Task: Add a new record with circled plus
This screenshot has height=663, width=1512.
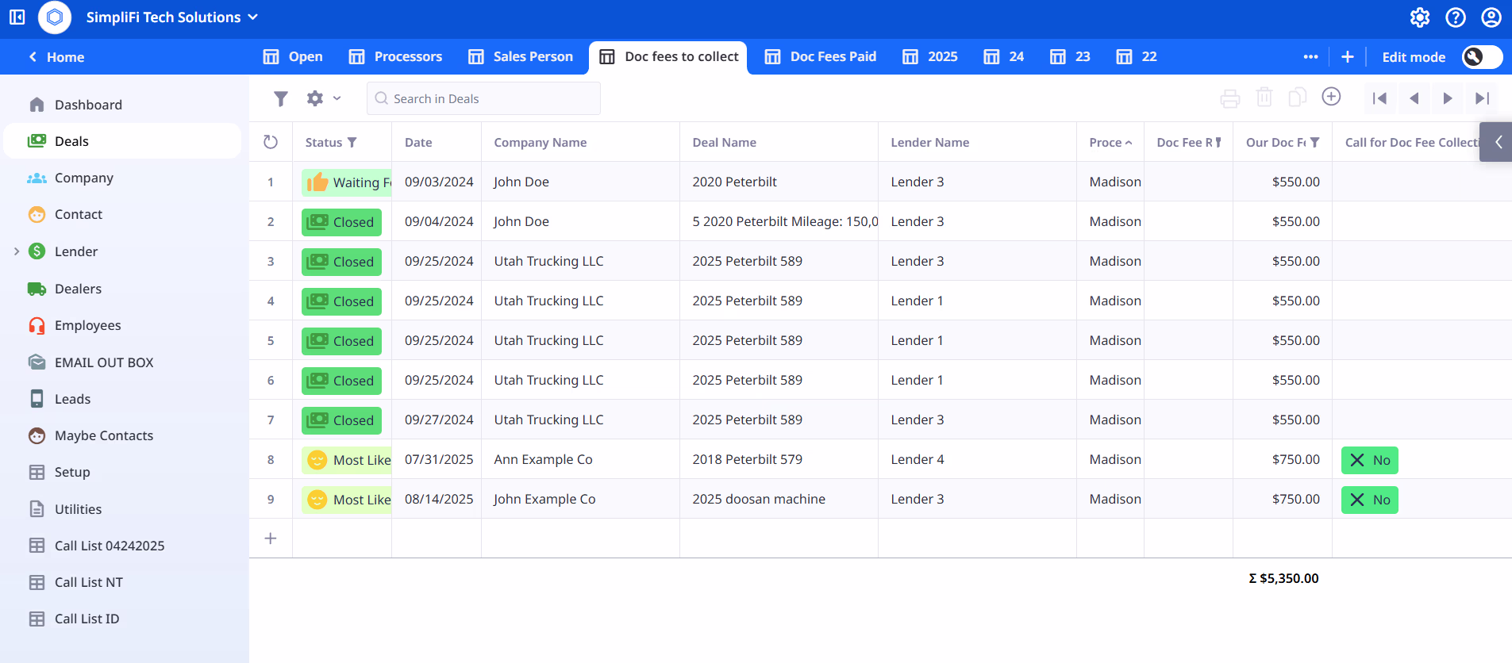Action: point(1331,96)
